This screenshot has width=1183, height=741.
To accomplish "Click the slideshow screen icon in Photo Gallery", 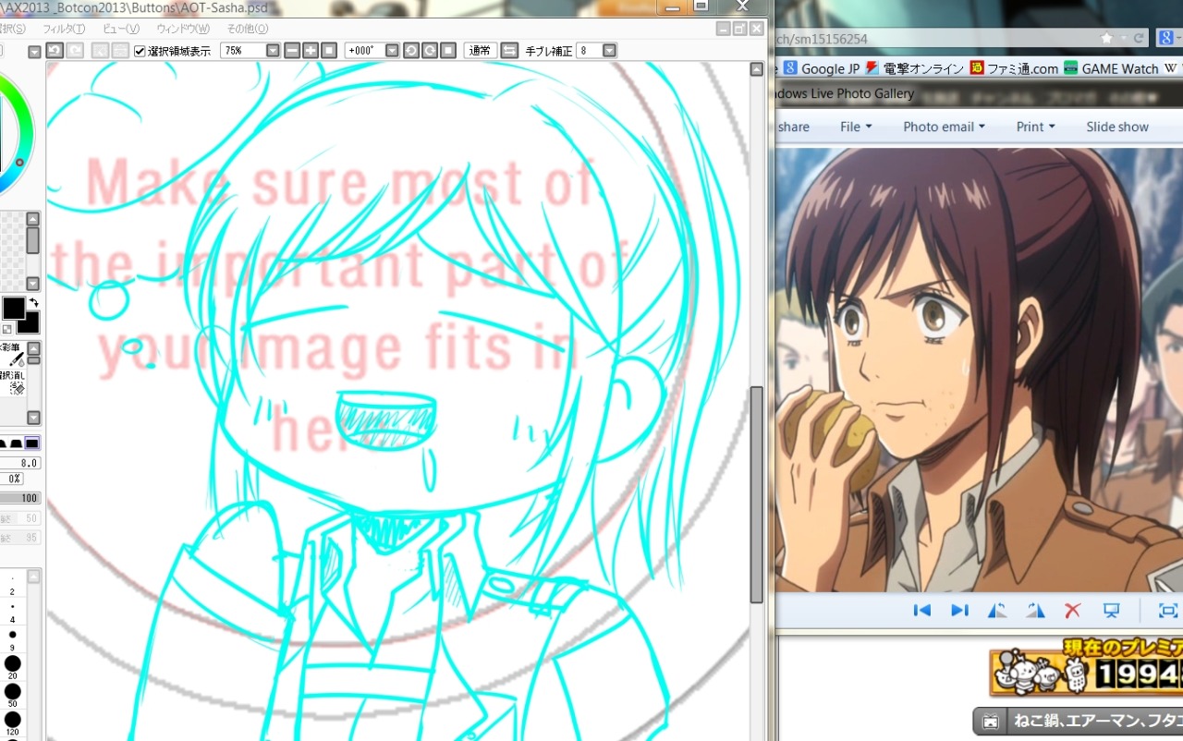I will (1112, 610).
